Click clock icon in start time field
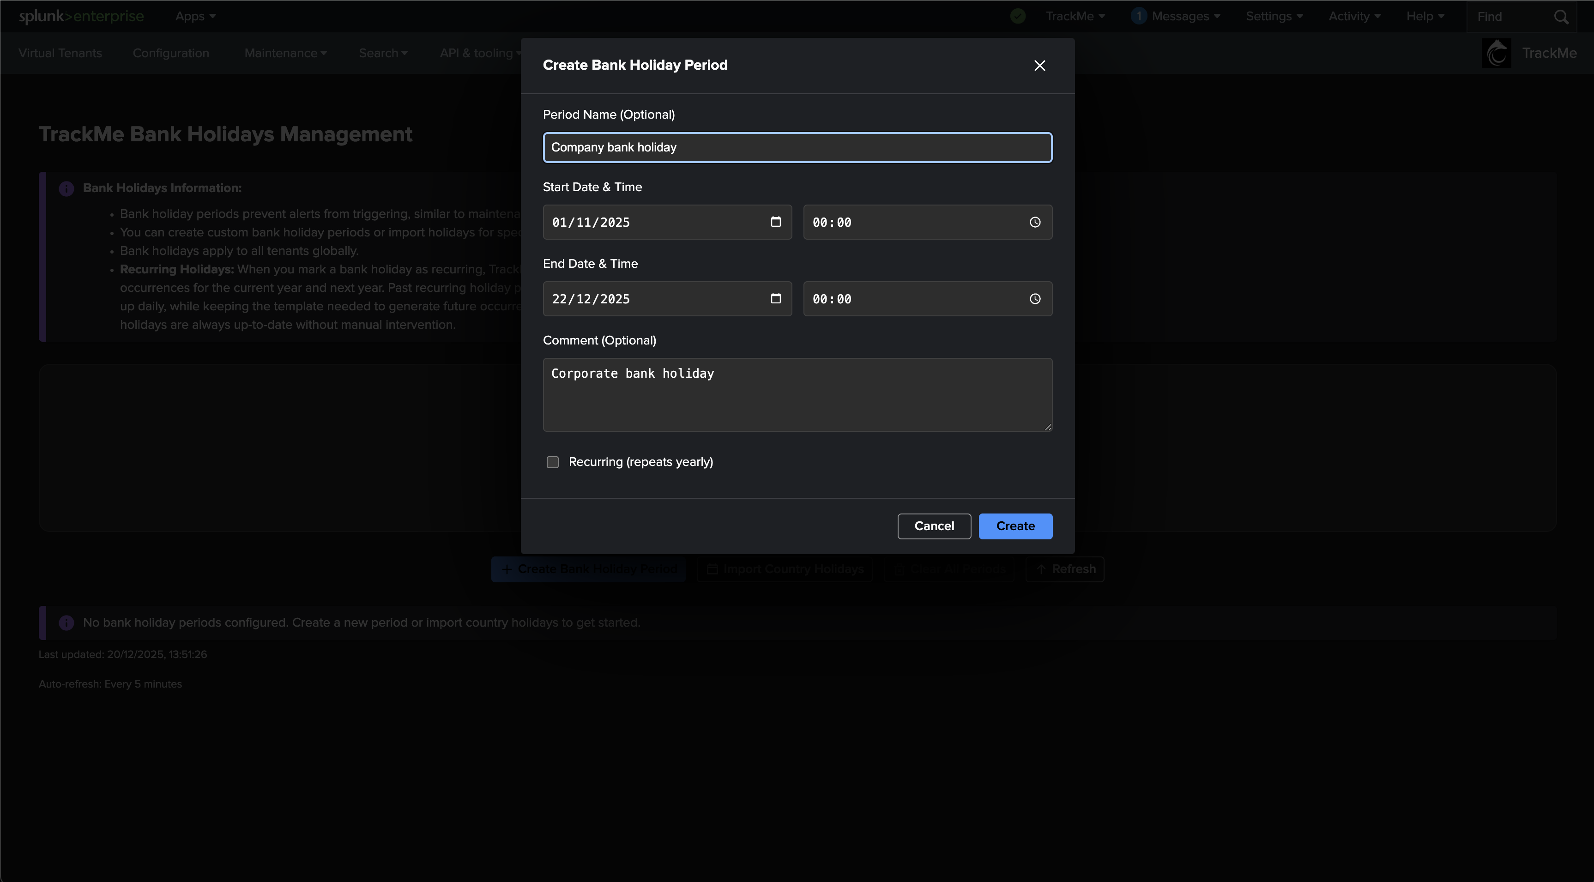The image size is (1594, 882). [1035, 222]
